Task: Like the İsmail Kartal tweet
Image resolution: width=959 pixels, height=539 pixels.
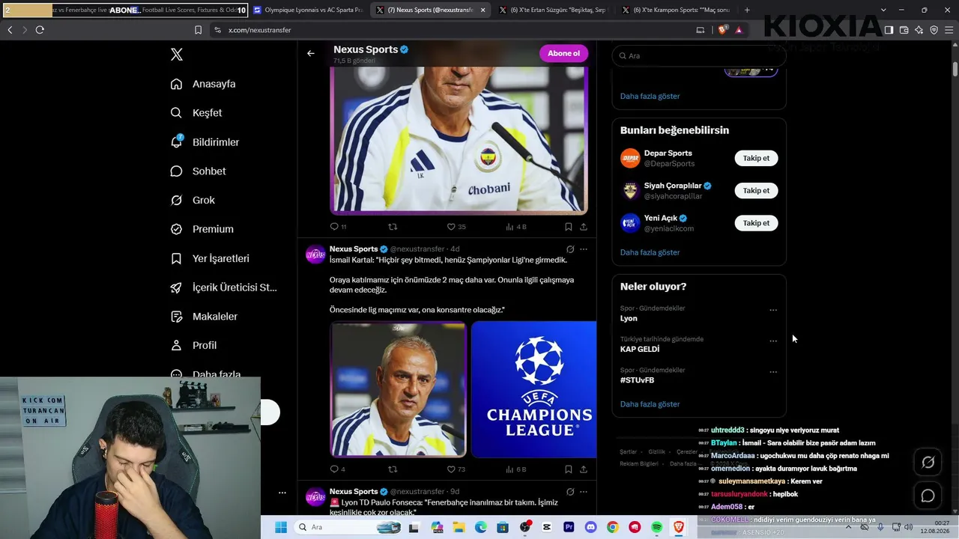Action: [451, 469]
